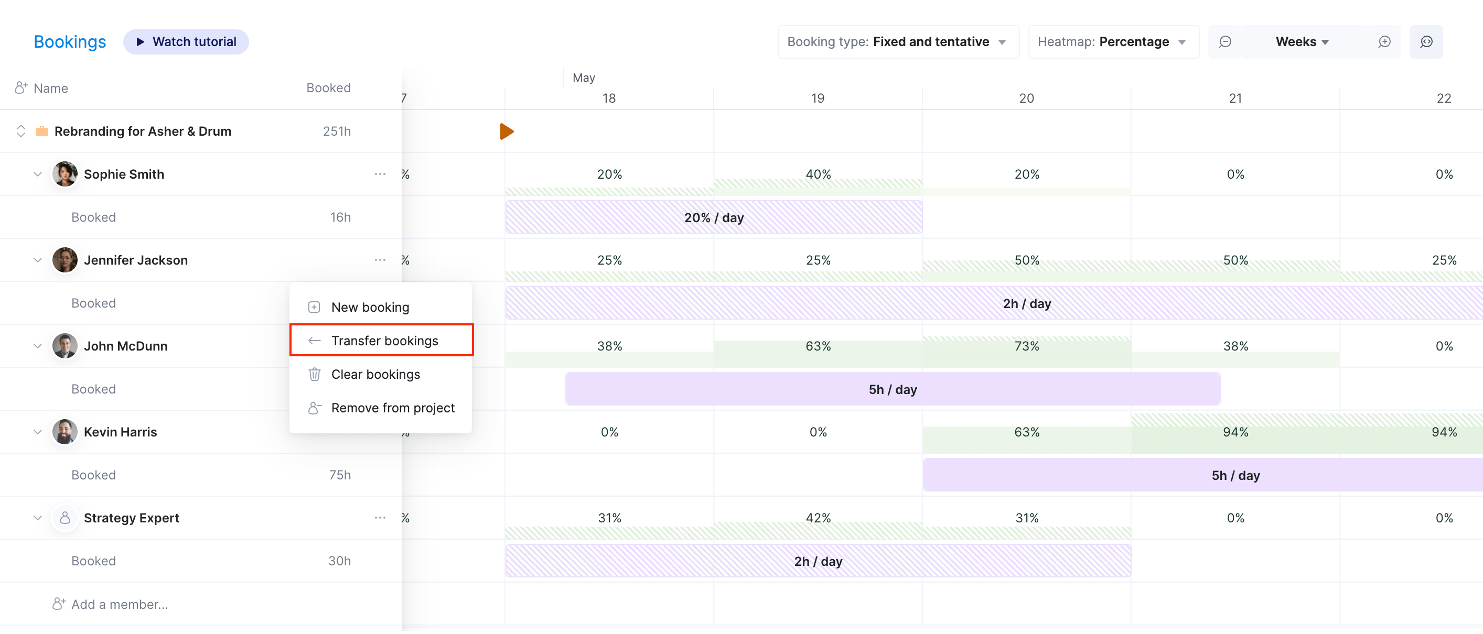This screenshot has height=634, width=1483.
Task: Click the person icon next to Remove from project
Action: click(x=314, y=409)
